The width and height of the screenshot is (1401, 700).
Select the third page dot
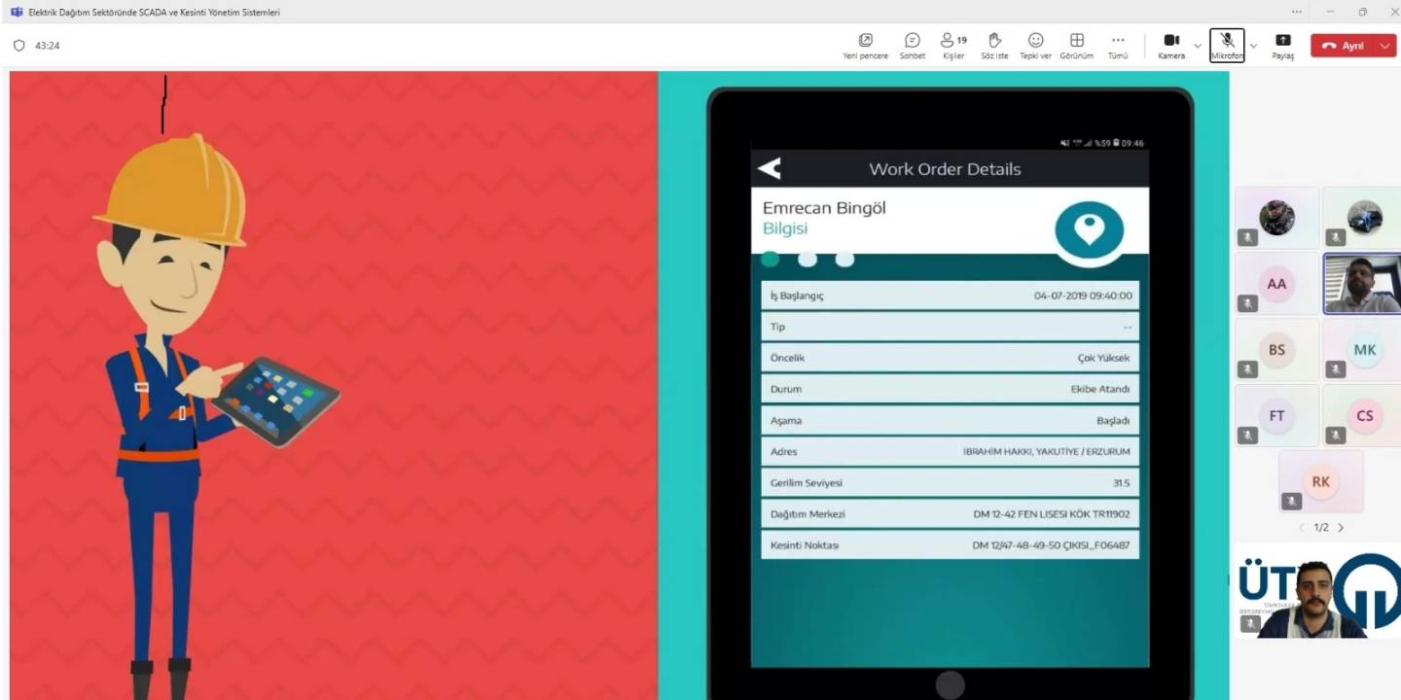pos(844,259)
